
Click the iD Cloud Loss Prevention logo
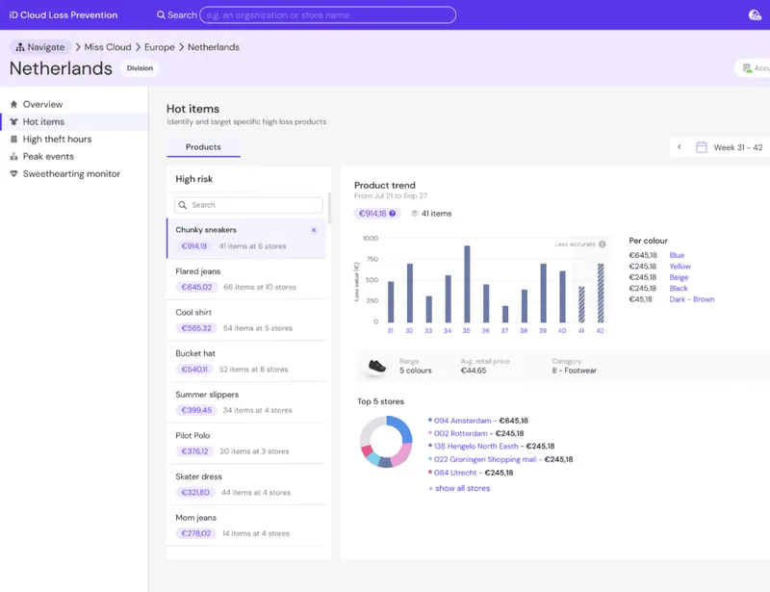(64, 15)
